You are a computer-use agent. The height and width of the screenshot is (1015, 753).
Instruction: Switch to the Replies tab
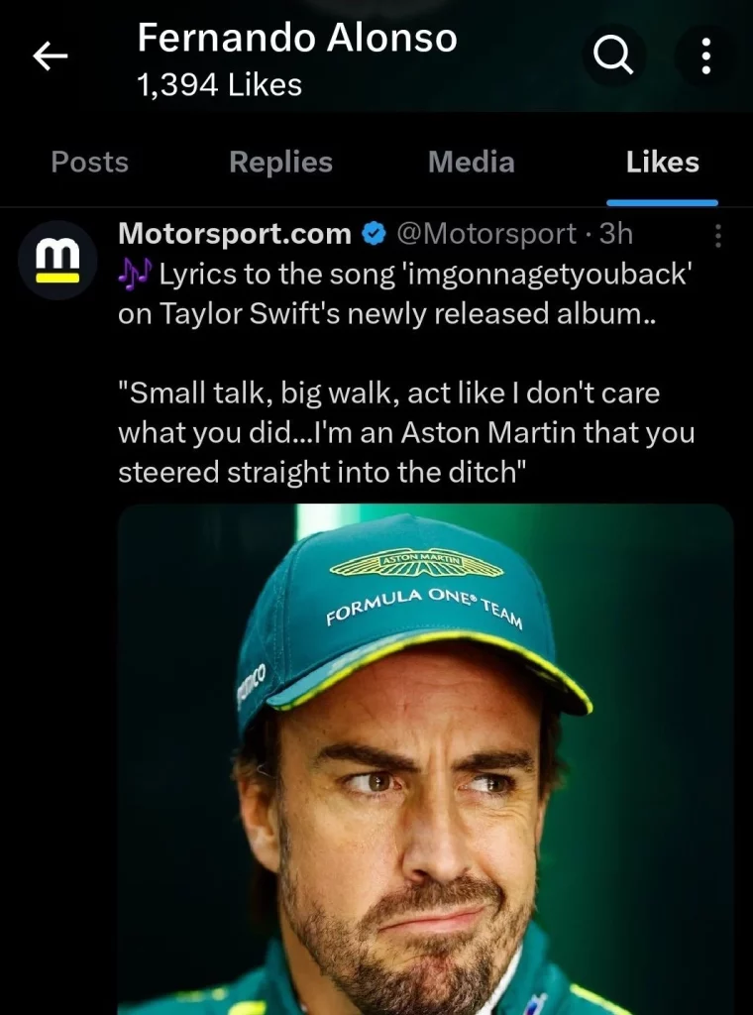(280, 162)
